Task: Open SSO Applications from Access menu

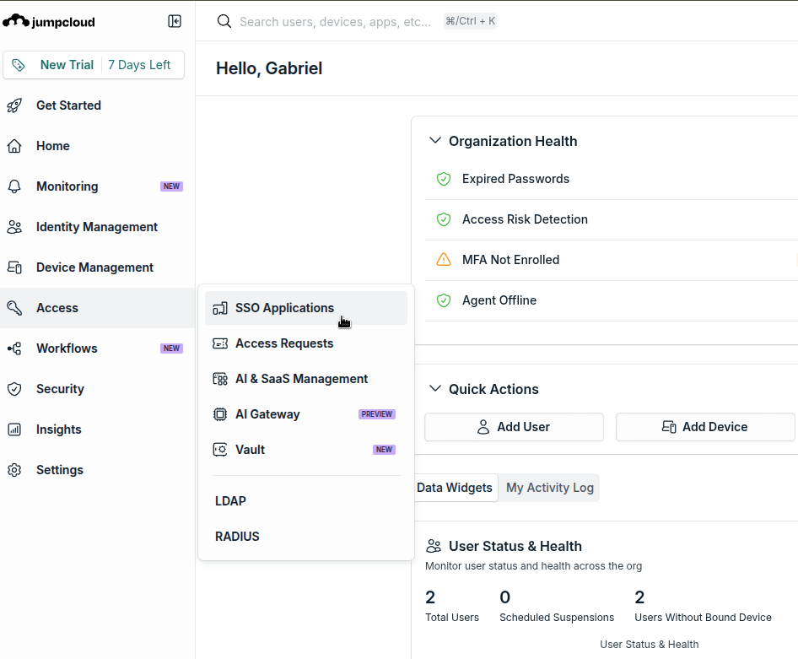Action: (306, 308)
